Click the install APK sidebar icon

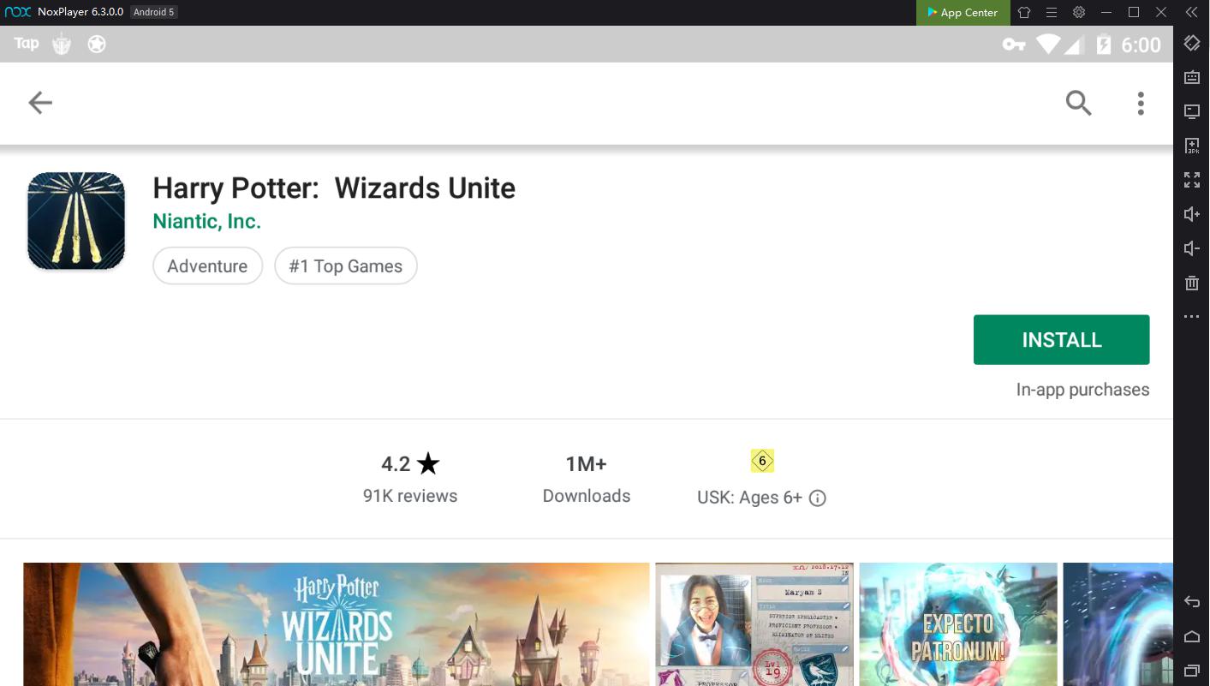pos(1191,146)
